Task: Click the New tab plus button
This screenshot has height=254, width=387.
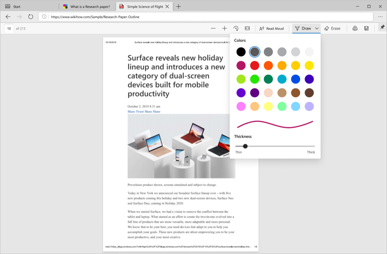Action: tap(179, 6)
